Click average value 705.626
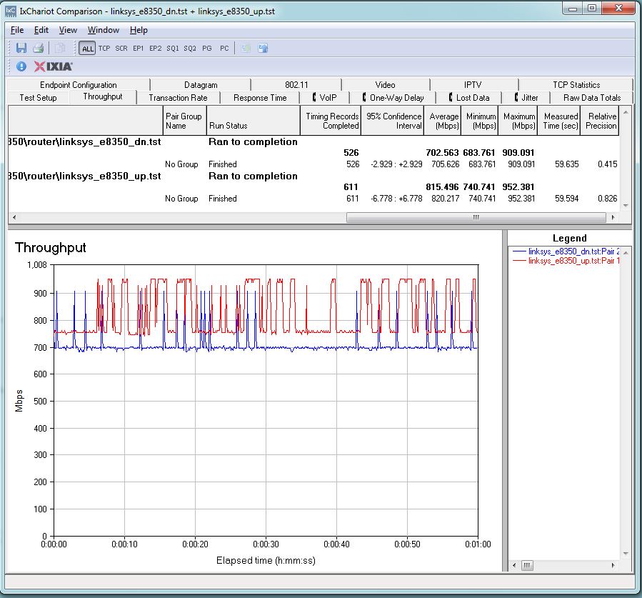642x598 pixels. pyautogui.click(x=445, y=164)
